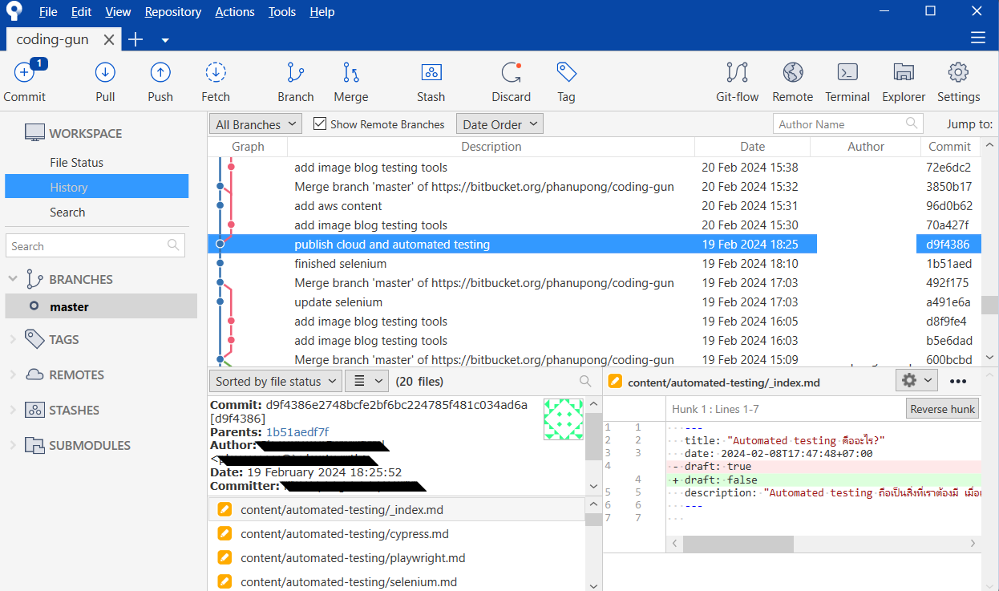Click the Push toolbar icon
The height and width of the screenshot is (591, 999).
pos(160,81)
